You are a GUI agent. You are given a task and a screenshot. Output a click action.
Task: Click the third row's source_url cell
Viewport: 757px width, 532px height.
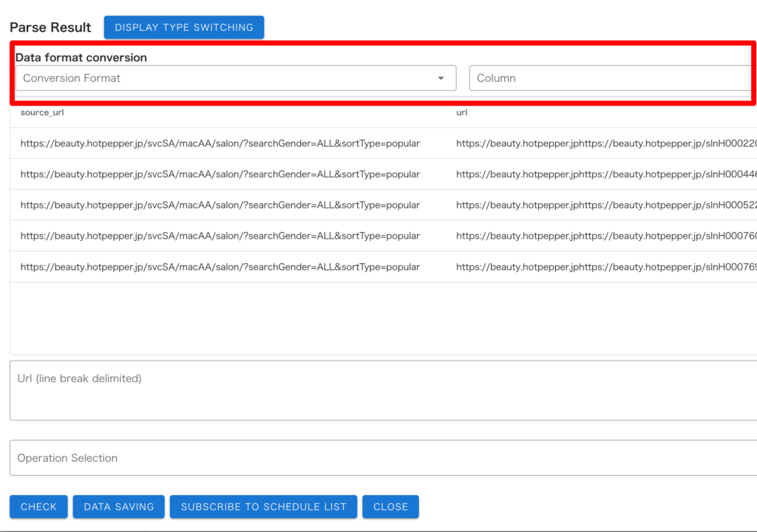coord(220,205)
